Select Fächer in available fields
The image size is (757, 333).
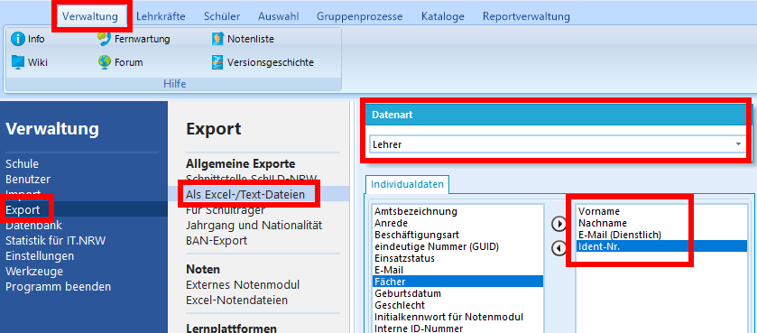pyautogui.click(x=458, y=282)
